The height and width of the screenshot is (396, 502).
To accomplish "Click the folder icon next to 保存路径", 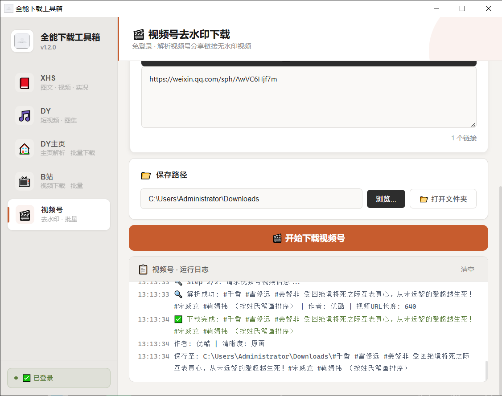I will pos(146,176).
